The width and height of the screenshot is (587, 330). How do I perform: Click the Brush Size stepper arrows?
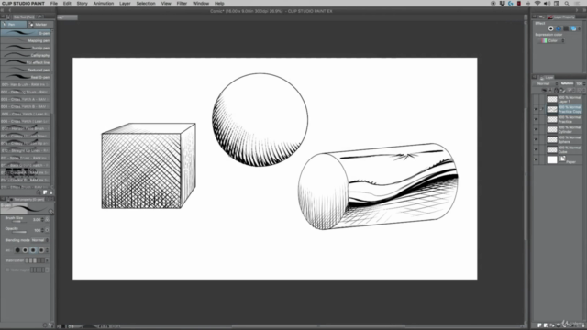(x=43, y=220)
